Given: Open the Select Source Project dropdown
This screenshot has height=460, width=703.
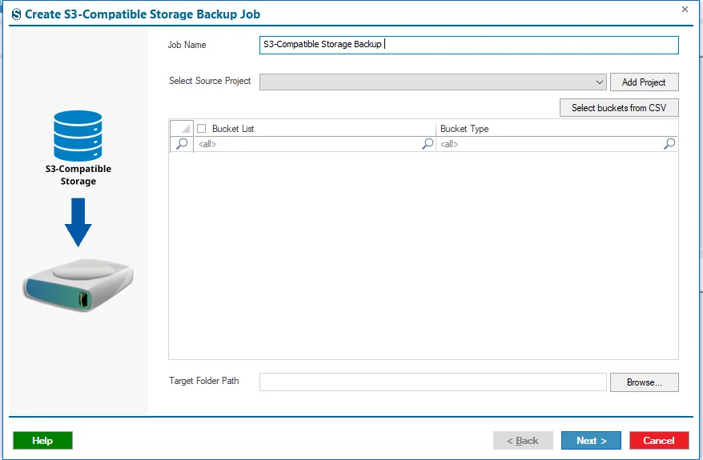Looking at the screenshot, I should pos(432,82).
